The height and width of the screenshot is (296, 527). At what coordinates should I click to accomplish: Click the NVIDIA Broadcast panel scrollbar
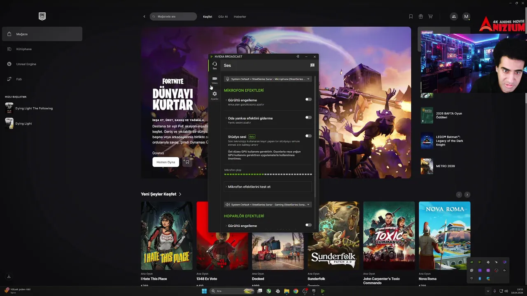[x=316, y=136]
